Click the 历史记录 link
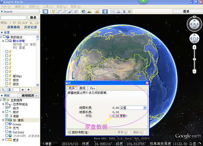 [x=30, y=27]
